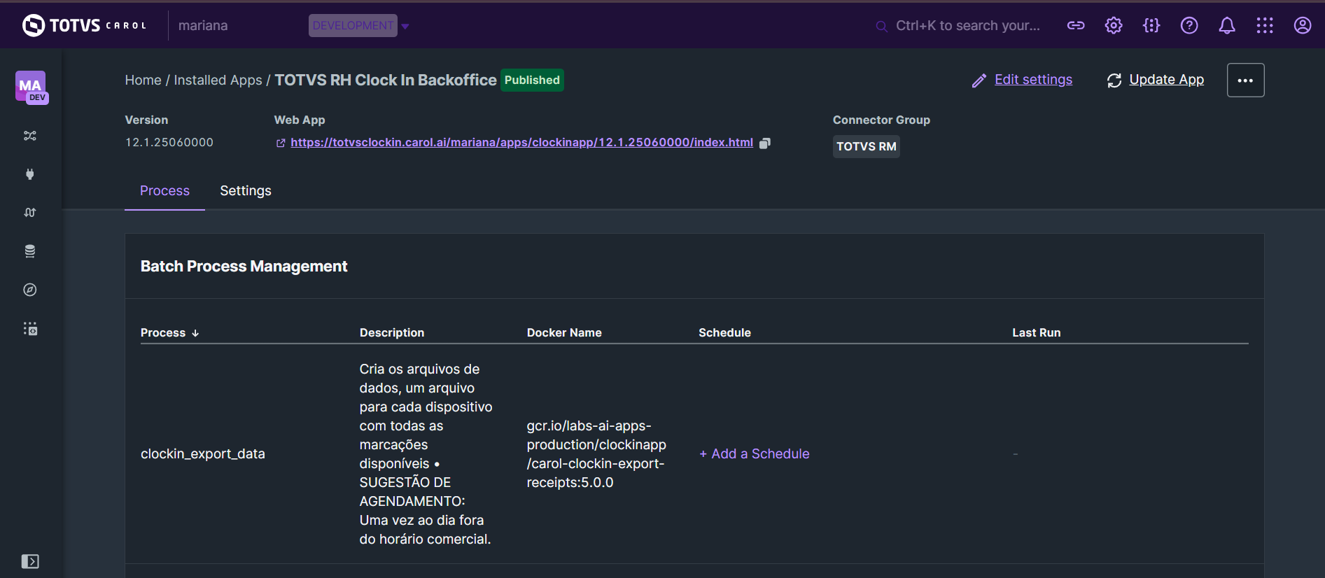Click Edit settings link
Image resolution: width=1325 pixels, height=578 pixels.
pos(1022,80)
